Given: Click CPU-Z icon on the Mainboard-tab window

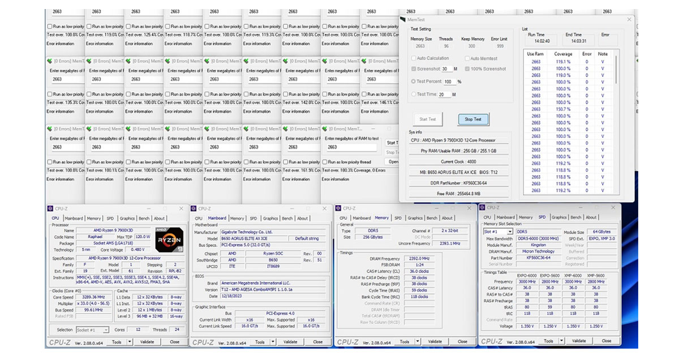Looking at the screenshot, I should 194,209.
